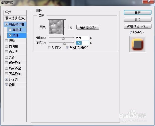Click the 缩放(S) slider handle
155x126 pixels.
(63, 38)
